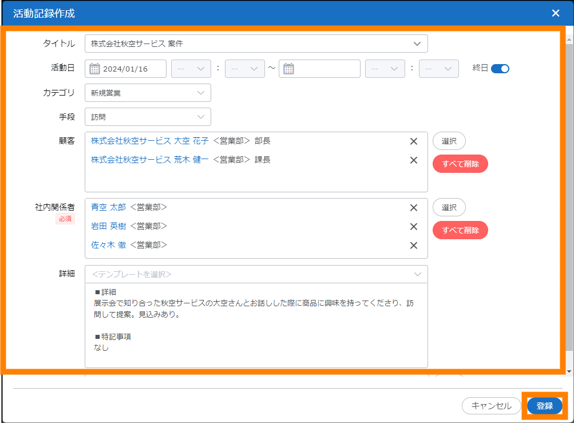Remove 佐々木 徹 from internal members
Screen dimensions: 574x423
coord(414,246)
